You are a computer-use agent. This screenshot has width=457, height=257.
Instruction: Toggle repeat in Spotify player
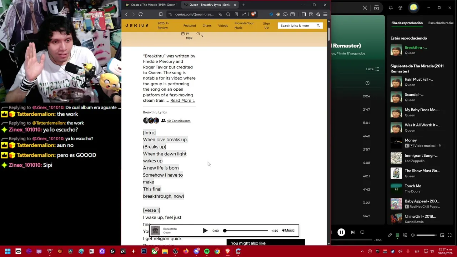pyautogui.click(x=362, y=232)
